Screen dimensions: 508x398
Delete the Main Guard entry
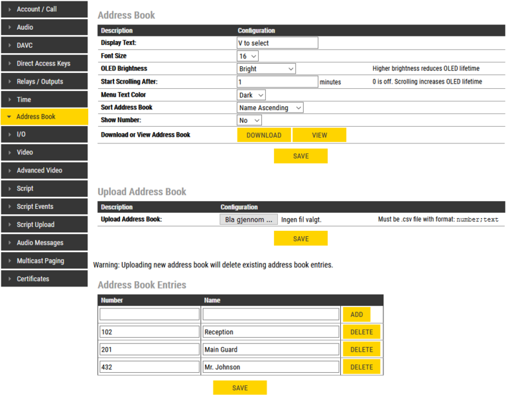361,350
